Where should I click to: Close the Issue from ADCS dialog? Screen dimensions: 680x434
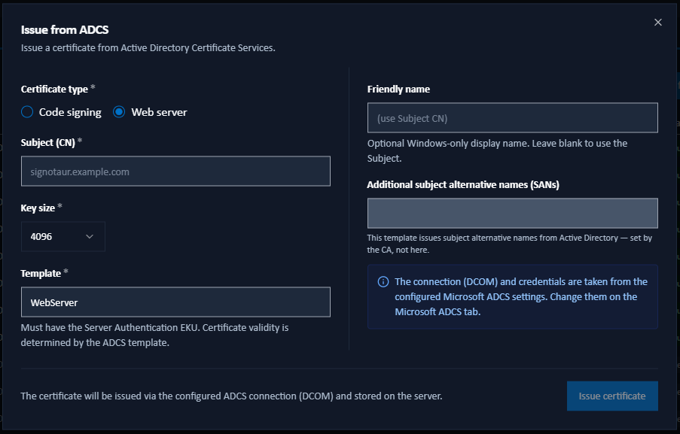(658, 22)
